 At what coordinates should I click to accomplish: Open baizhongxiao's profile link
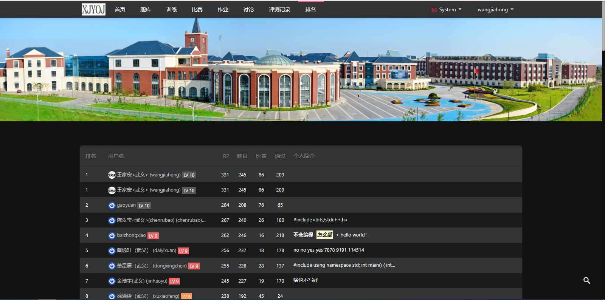[131, 235]
